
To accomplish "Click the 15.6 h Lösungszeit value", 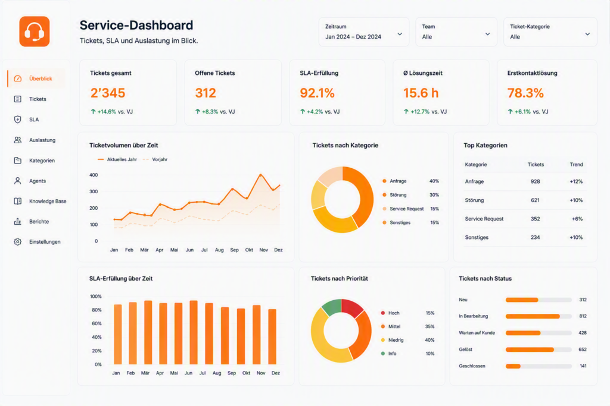I will point(421,93).
